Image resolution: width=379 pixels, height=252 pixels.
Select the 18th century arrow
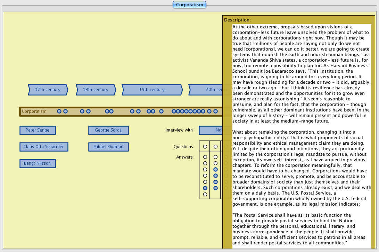[96, 90]
